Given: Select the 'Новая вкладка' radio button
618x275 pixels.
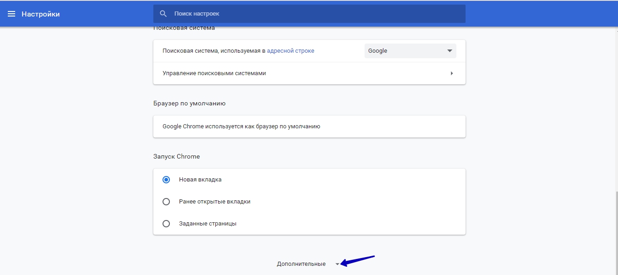Looking at the screenshot, I should [166, 180].
